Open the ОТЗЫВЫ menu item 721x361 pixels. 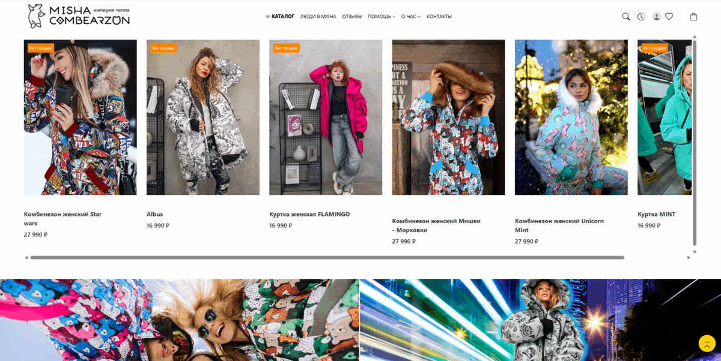coord(351,17)
